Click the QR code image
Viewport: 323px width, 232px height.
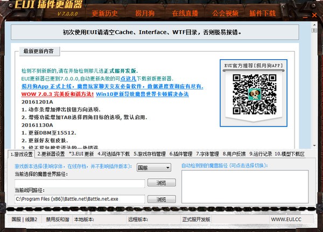click(255, 94)
